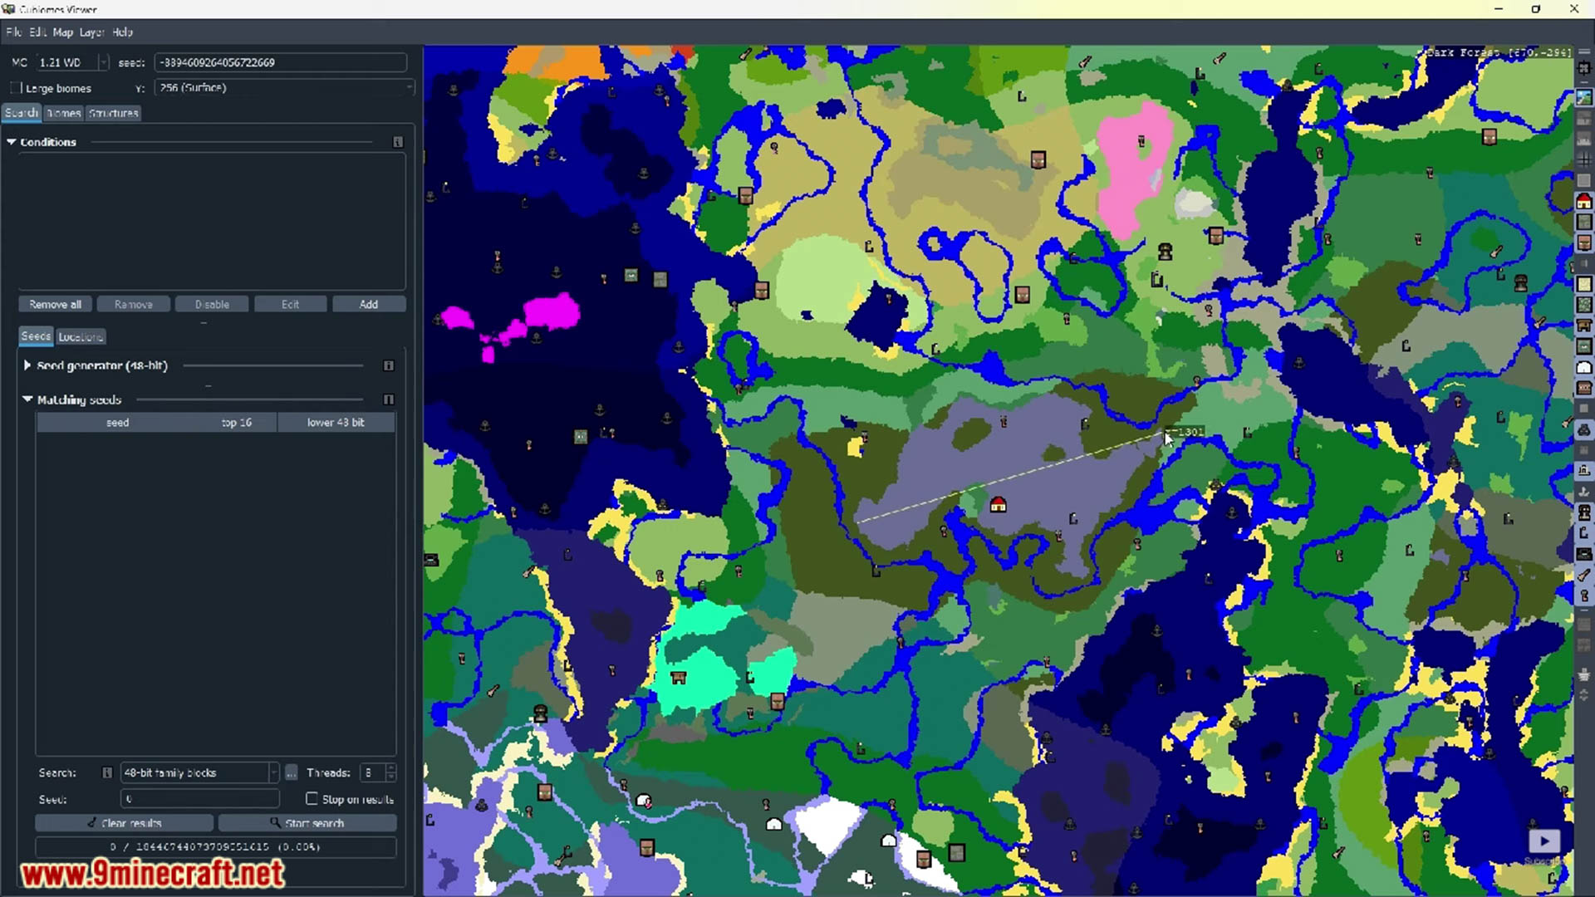Toggle the landscape picture icon at top of right toolbar
This screenshot has width=1595, height=897.
point(1584,97)
